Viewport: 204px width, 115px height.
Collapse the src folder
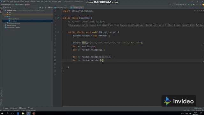(5, 17)
